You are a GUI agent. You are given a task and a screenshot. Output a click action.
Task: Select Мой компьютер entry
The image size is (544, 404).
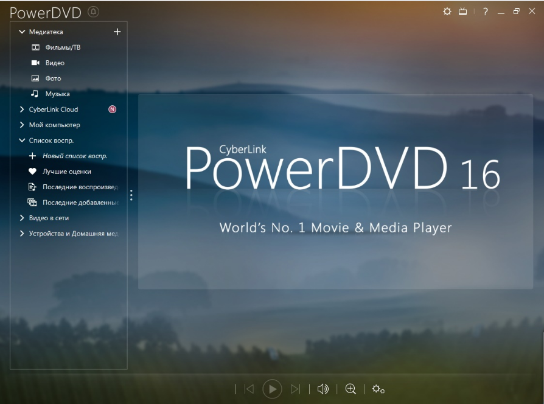tap(55, 125)
